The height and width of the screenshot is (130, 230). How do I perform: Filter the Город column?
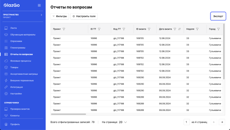tap(219, 29)
